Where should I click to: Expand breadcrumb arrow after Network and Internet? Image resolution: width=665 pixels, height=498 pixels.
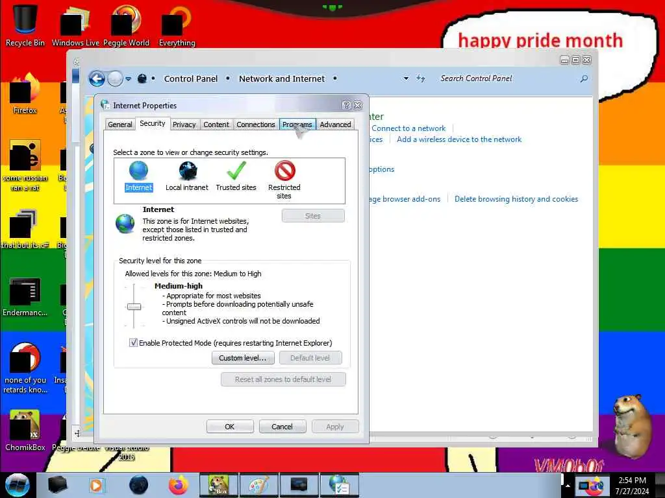tap(335, 78)
